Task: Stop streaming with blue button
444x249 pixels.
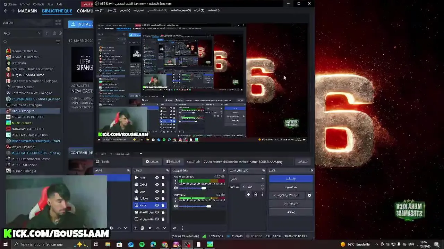Action: [x=291, y=178]
